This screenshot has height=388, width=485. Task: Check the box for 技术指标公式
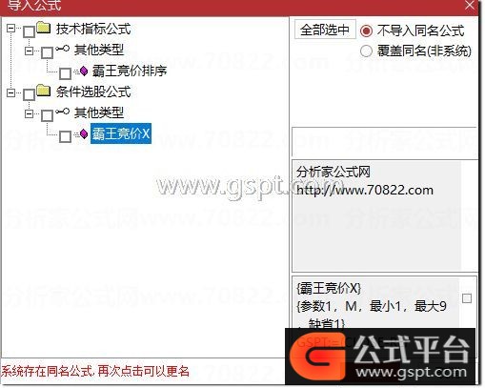[x=30, y=31]
